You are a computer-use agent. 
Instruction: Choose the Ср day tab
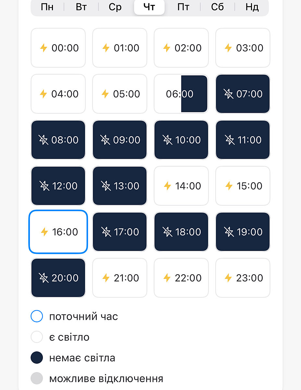click(115, 7)
